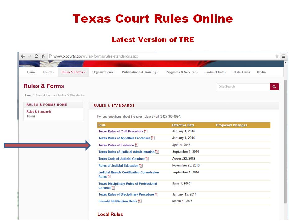297x222 pixels.
Task: Open the Texas Code of Judicial Conduct PDF
Action: click(147, 159)
